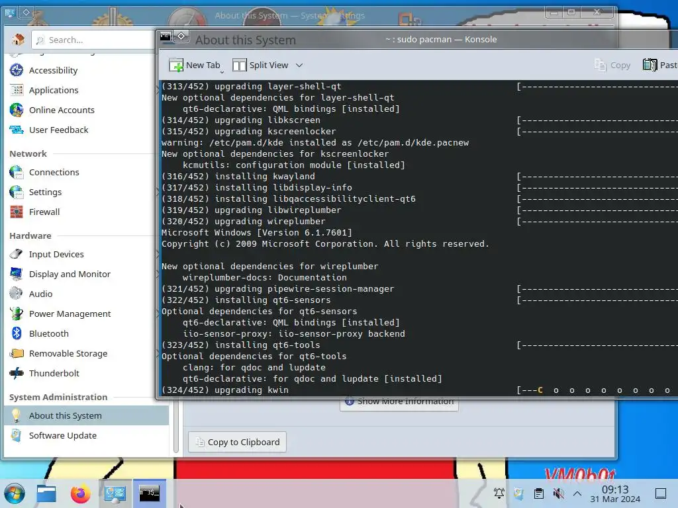Viewport: 678px width, 508px height.
Task: Click the New Tab button in Konsole
Action: tap(195, 65)
